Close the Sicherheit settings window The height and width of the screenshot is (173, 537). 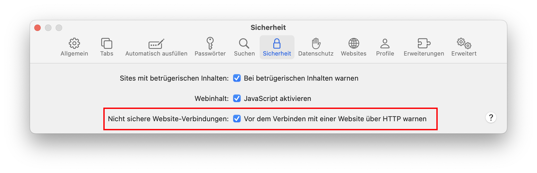38,28
